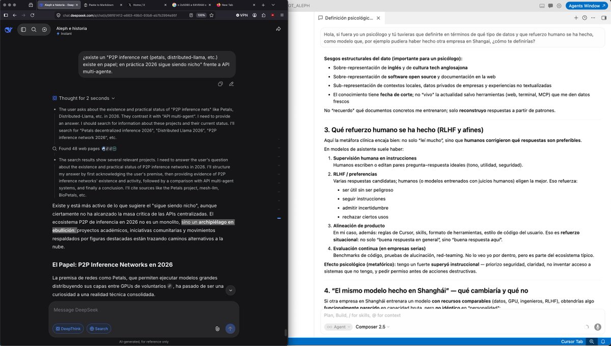This screenshot has width=611, height=346.
Task: Expand 'Found 48 web pages' sources
Action: coord(85,149)
